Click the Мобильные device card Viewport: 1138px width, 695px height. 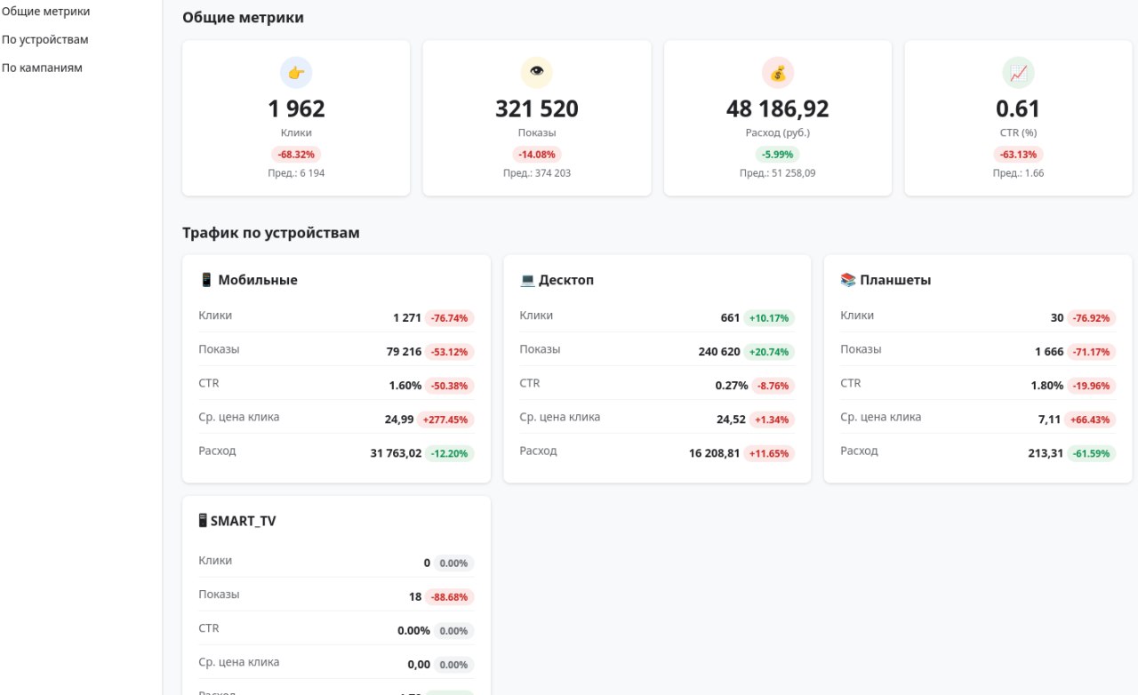335,369
